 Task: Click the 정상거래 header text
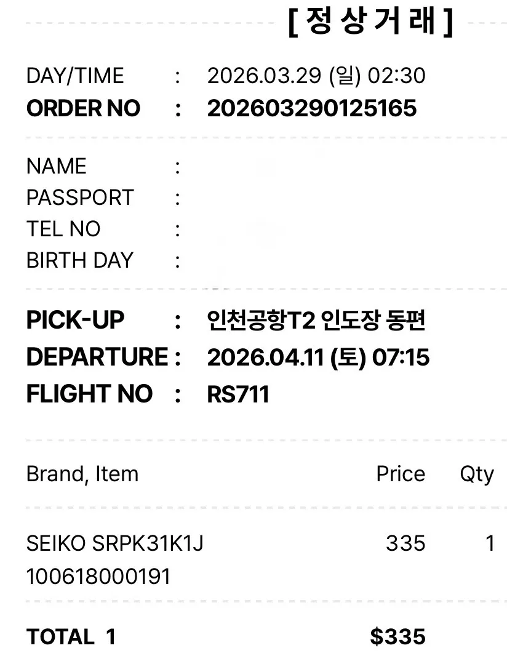370,22
